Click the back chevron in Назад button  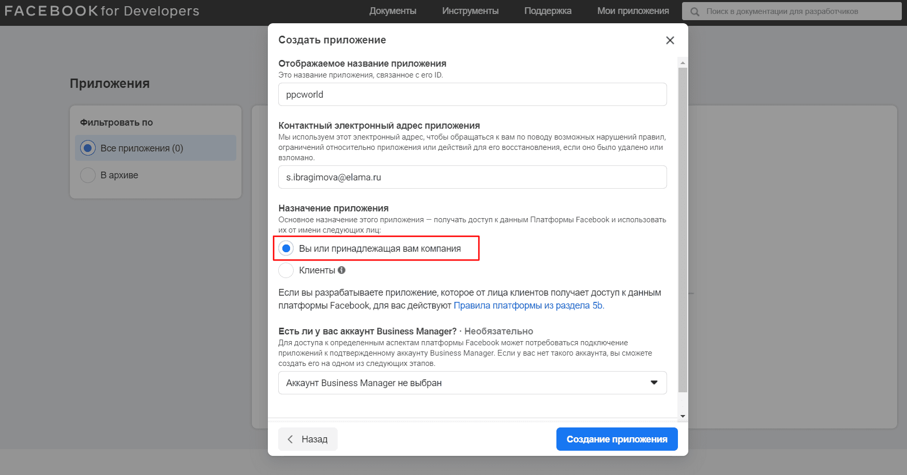click(290, 439)
